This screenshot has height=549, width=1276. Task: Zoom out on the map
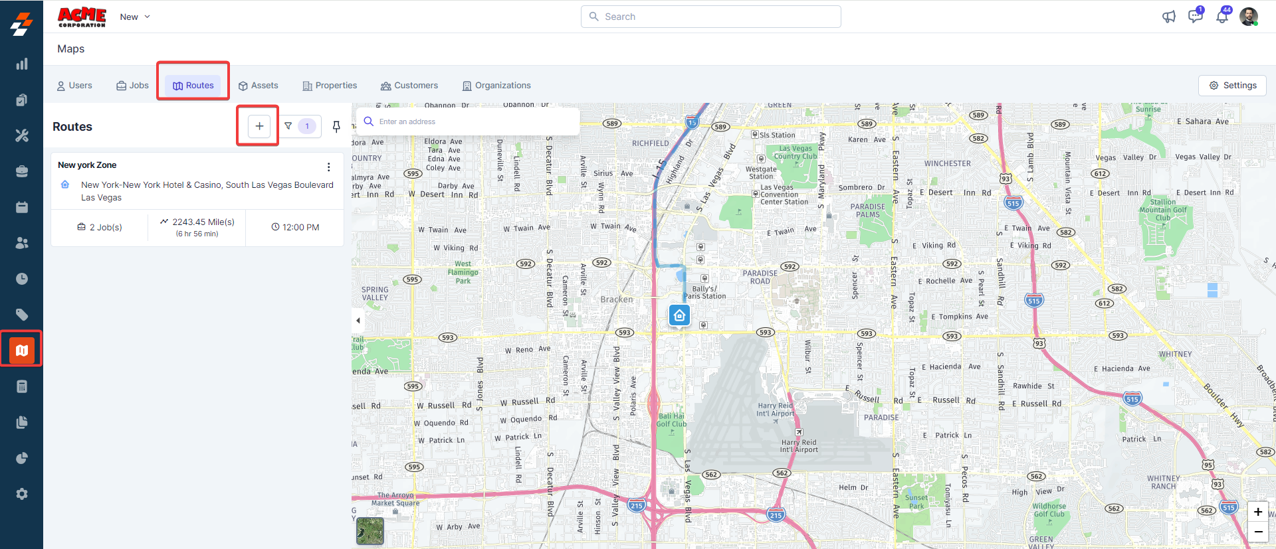click(x=1257, y=532)
